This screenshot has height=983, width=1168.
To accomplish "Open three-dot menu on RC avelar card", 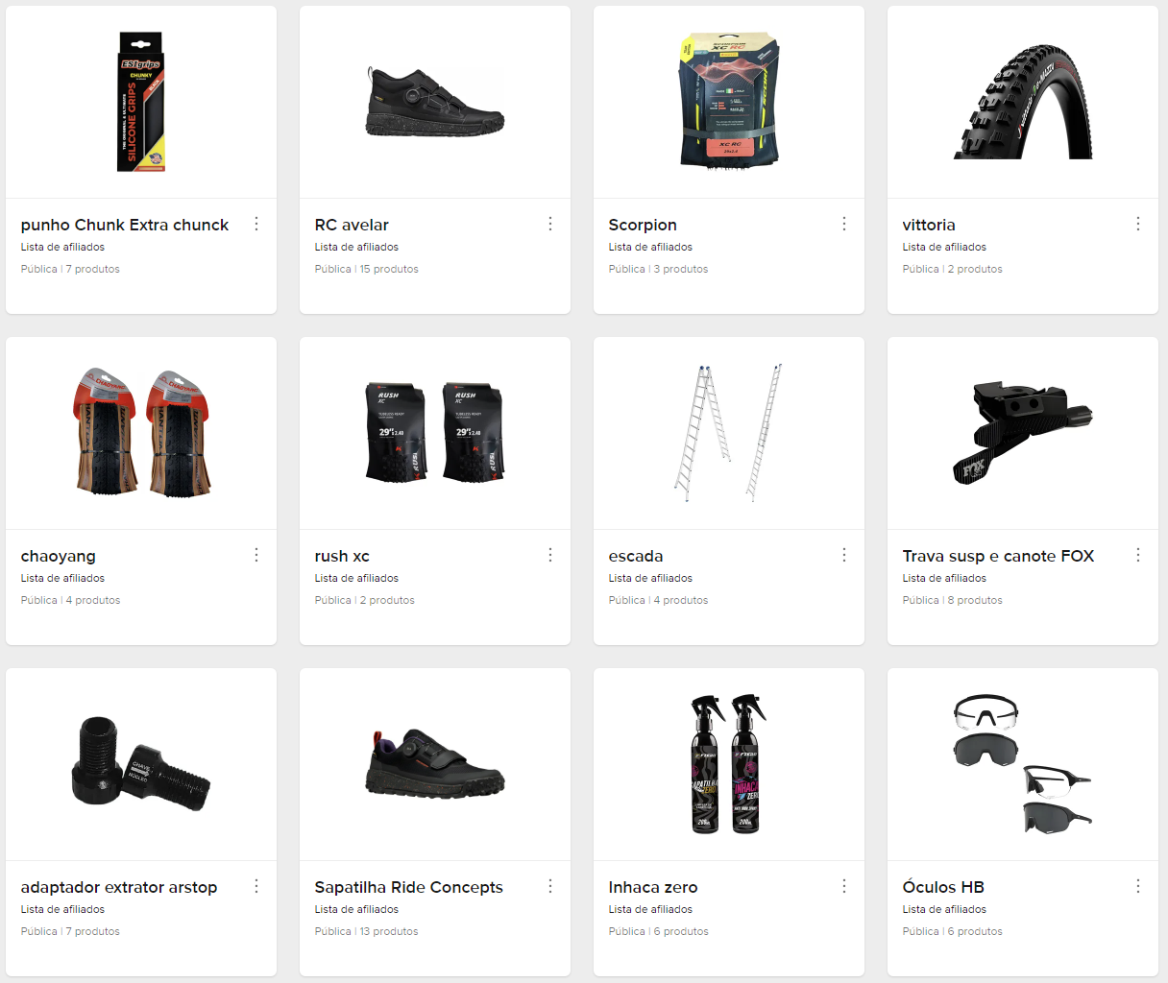I will 550,224.
